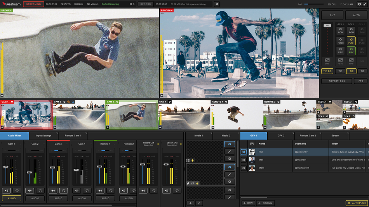This screenshot has width=369, height=207.
Task: Click the gear icon on first GFX layer
Action: (229, 159)
